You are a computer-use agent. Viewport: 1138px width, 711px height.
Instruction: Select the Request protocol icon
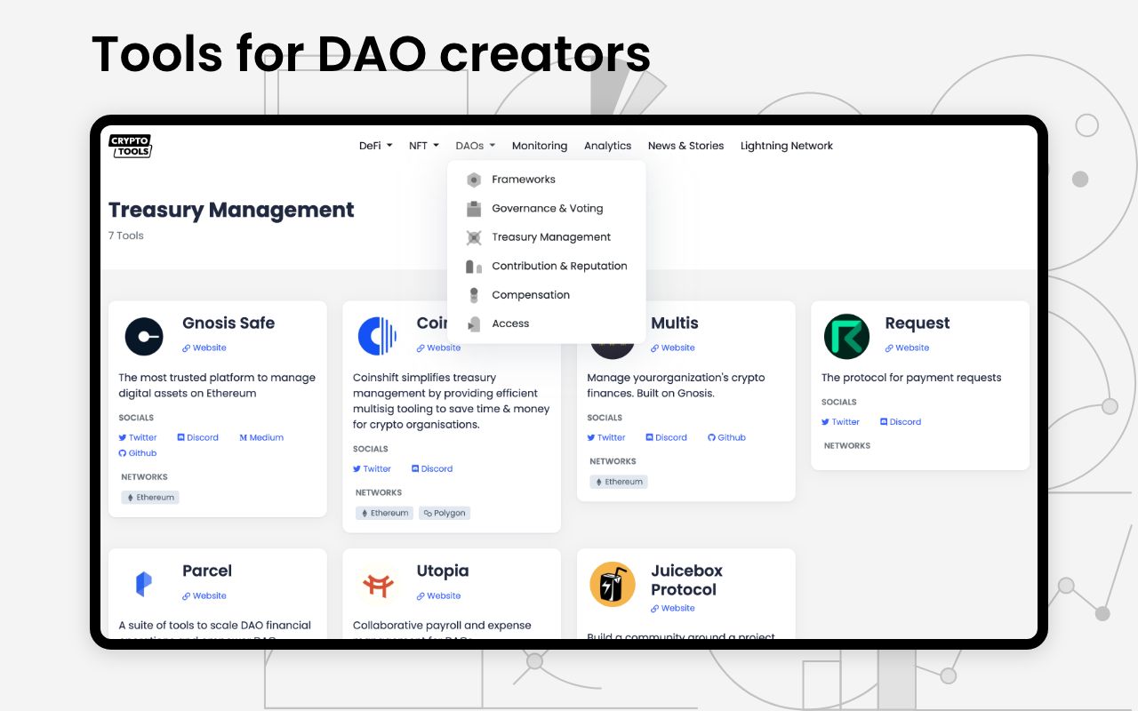click(x=846, y=336)
